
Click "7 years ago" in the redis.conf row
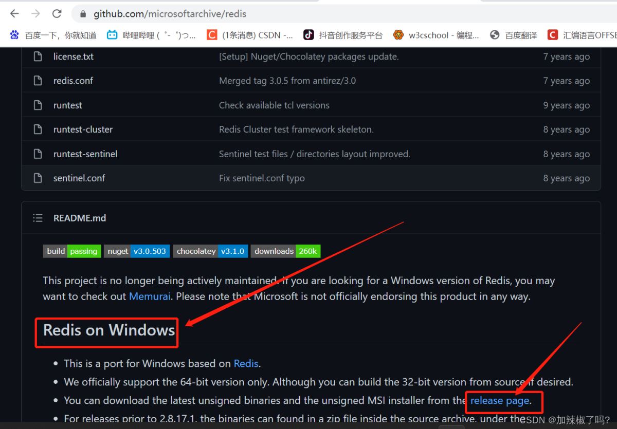[x=567, y=81]
